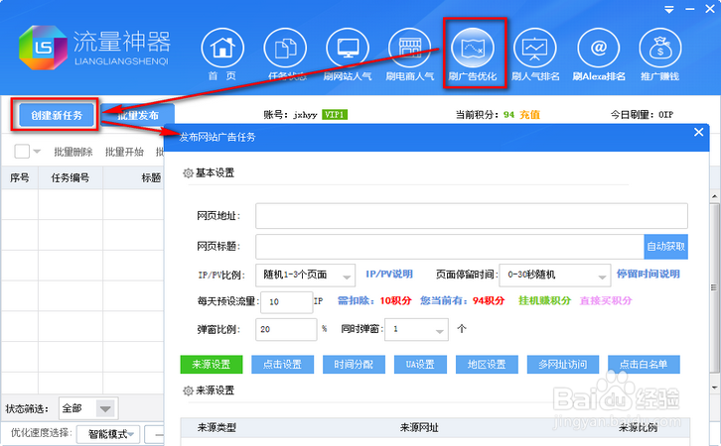Focus the 网页地址 input field
721x446 pixels.
point(472,216)
